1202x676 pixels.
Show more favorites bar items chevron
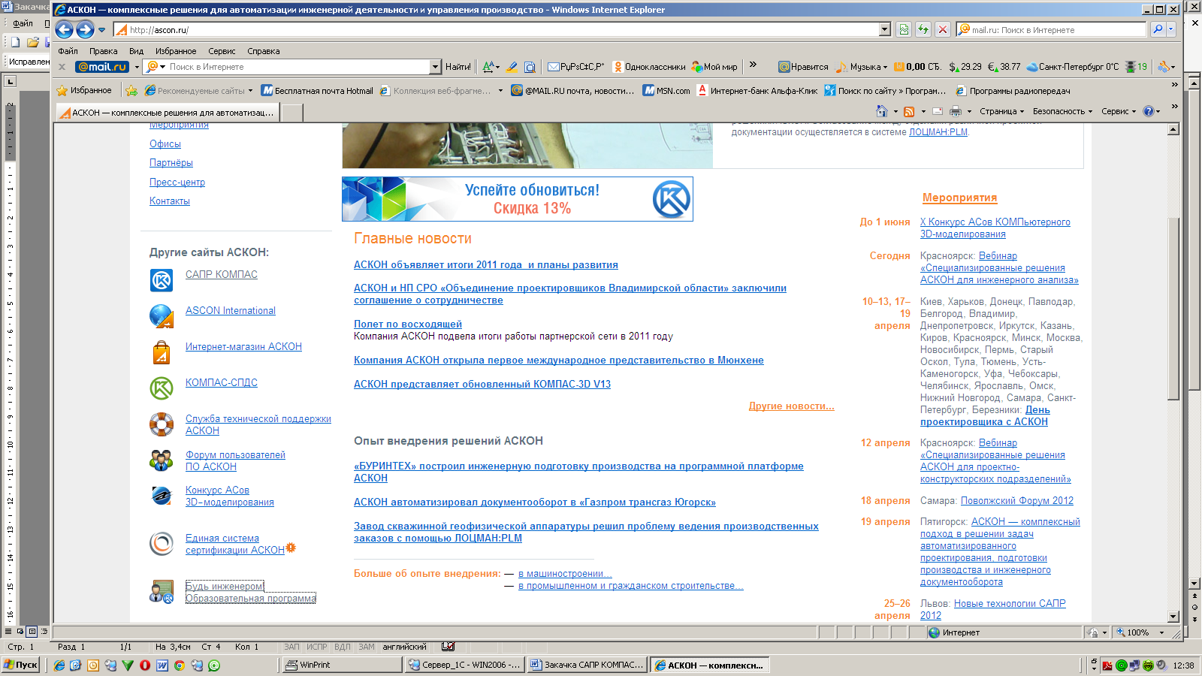(x=1174, y=85)
